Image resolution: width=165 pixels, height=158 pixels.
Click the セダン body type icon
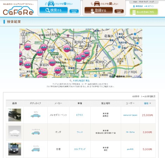tap(35, 116)
